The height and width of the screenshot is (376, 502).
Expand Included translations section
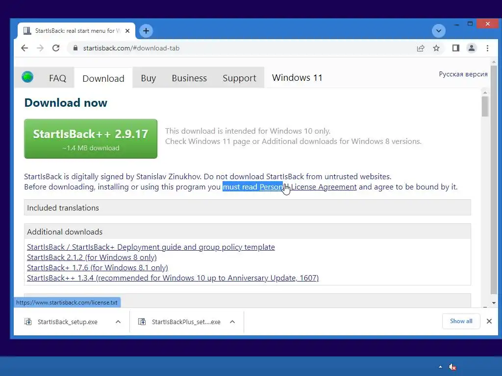pyautogui.click(x=248, y=208)
